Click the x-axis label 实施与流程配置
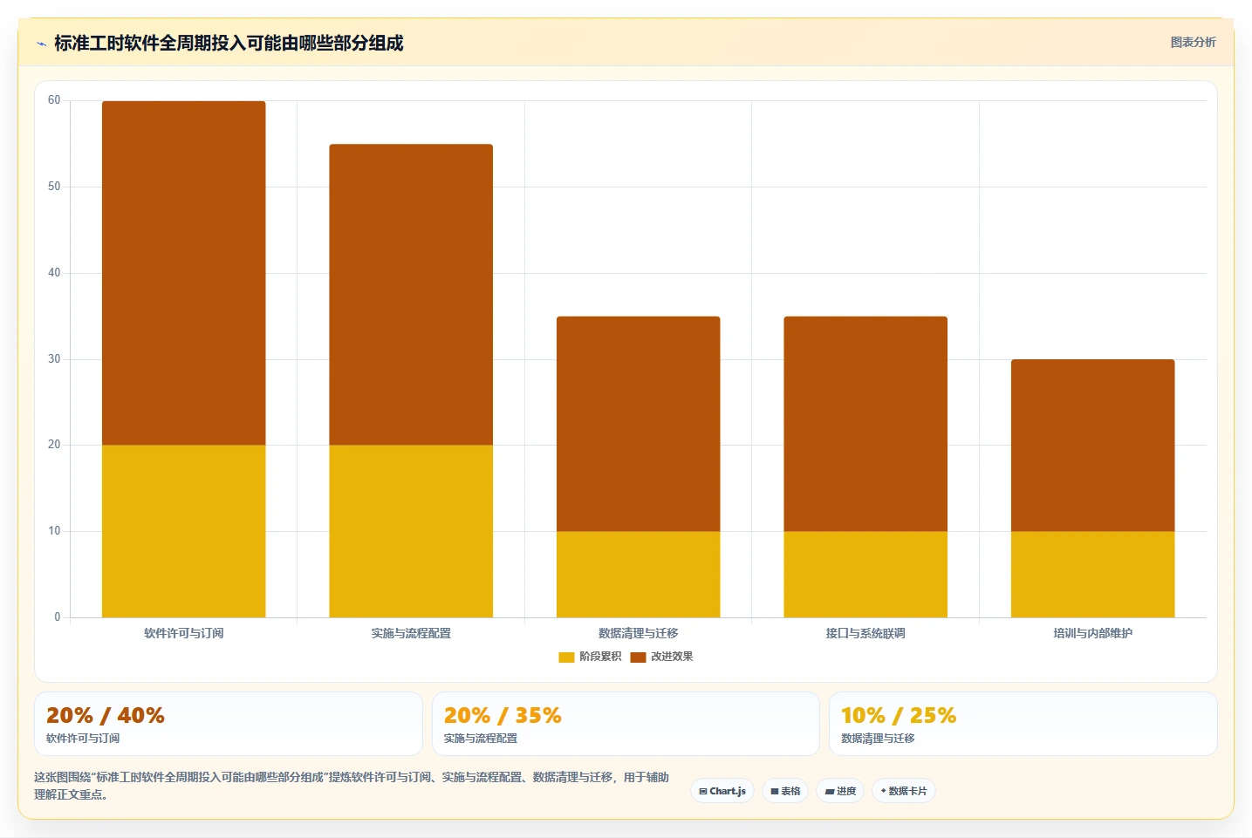The height and width of the screenshot is (838, 1252). (411, 633)
